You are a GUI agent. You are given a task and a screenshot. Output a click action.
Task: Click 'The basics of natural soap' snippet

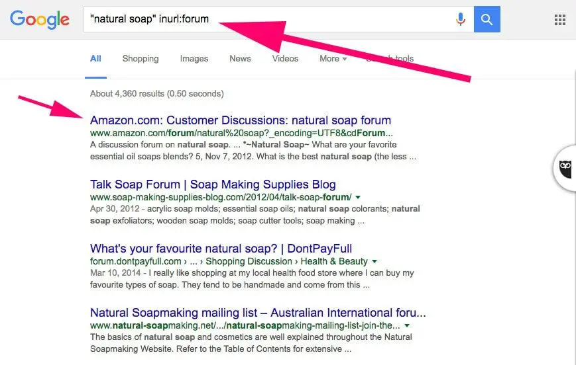251,343
